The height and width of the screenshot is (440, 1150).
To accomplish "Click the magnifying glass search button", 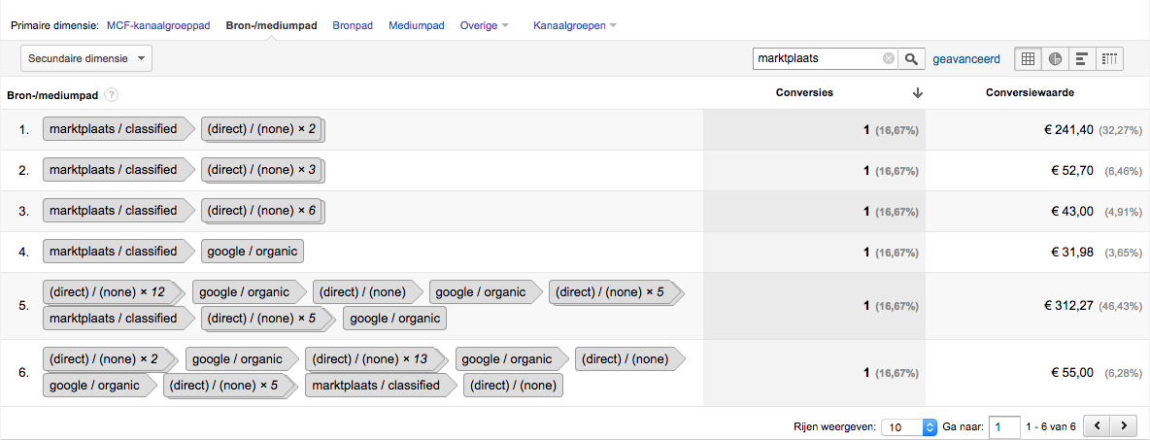I will (910, 58).
